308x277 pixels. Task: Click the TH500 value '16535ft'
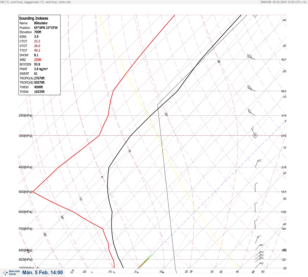pos(39,92)
